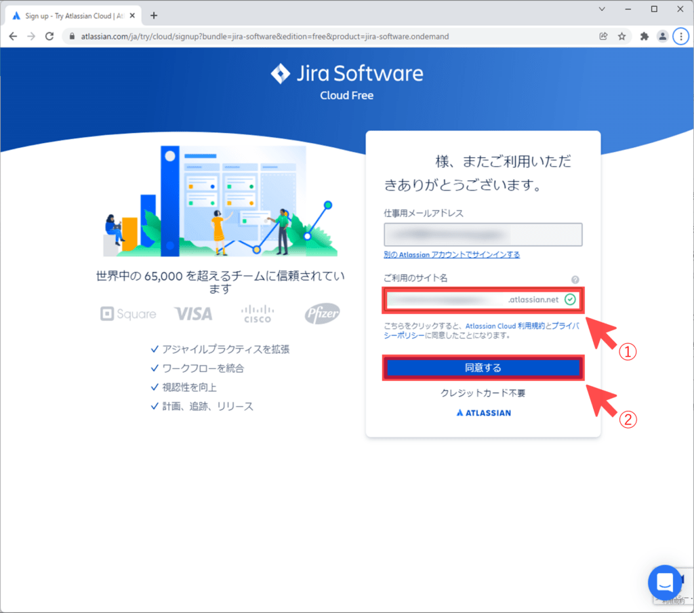Open the browser extensions puzzle icon
Viewport: 694px width, 613px height.
[x=645, y=37]
